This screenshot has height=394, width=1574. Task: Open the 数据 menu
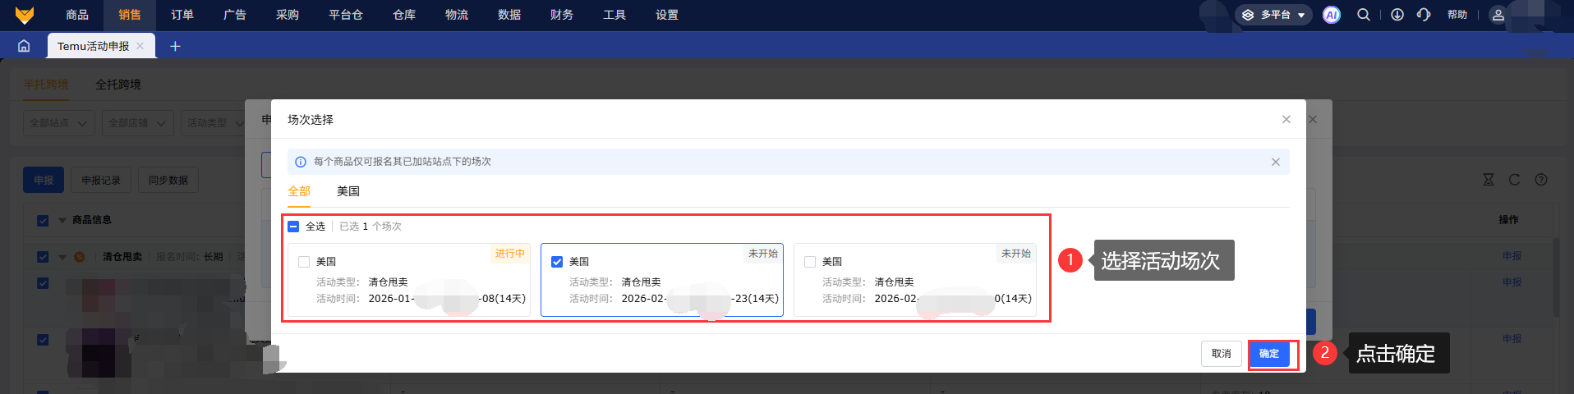(509, 15)
